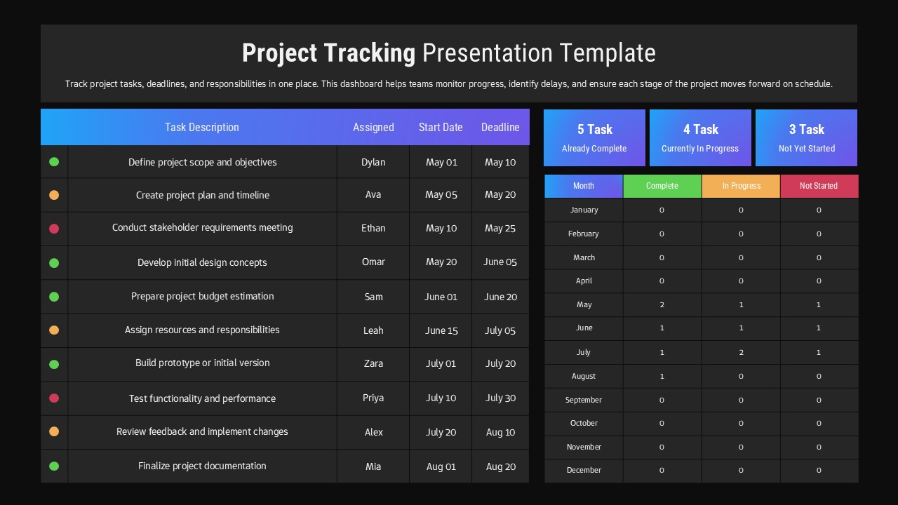This screenshot has height=505, width=898.
Task: Click the assignee name Dylan
Action: click(x=373, y=162)
